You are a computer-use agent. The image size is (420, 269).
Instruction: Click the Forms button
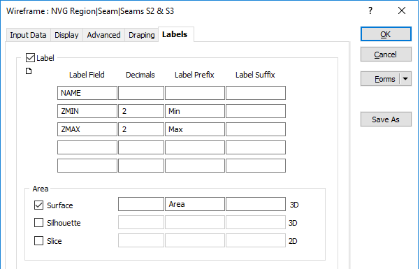[x=380, y=79]
